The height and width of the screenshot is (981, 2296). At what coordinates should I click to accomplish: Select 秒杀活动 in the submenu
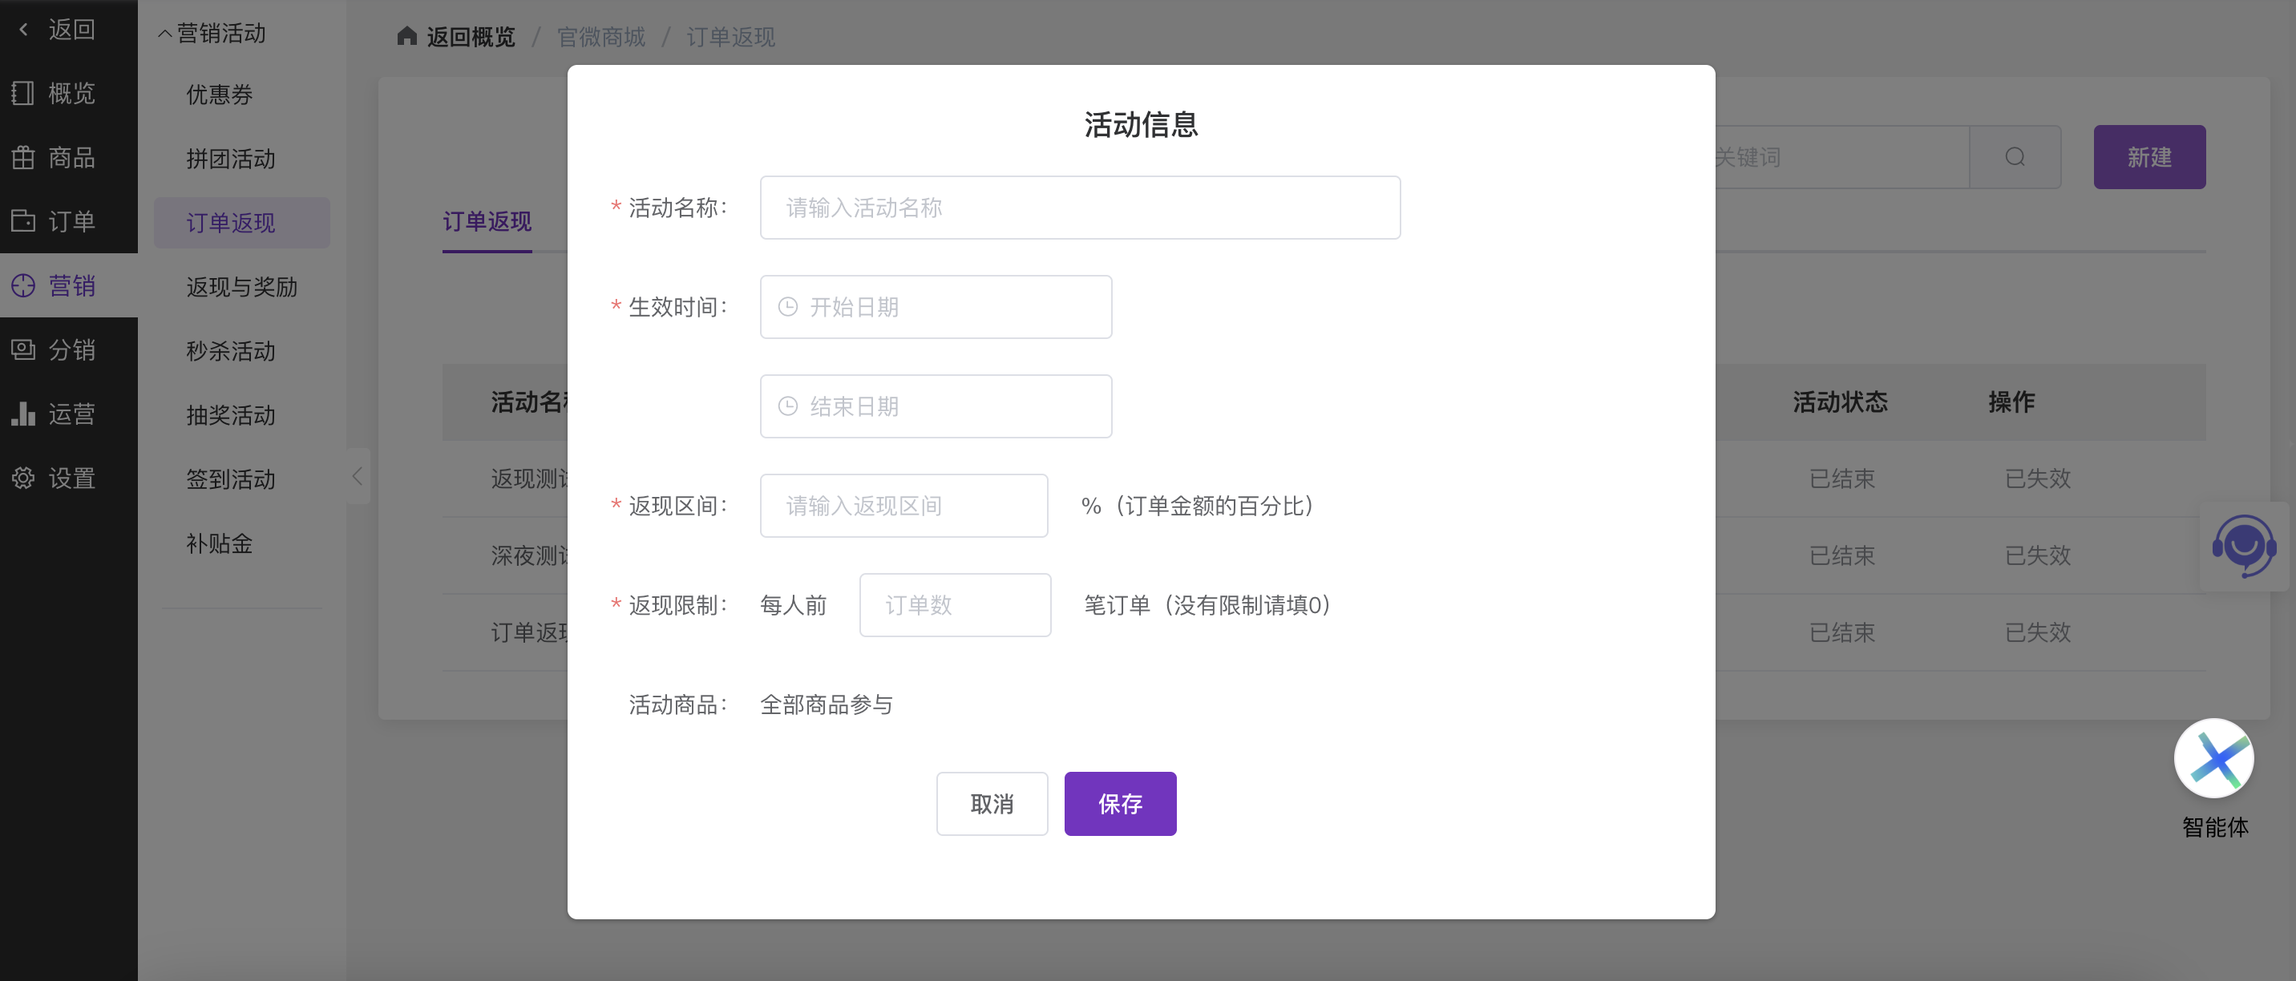pos(230,351)
